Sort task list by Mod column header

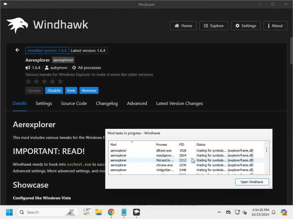click(x=132, y=145)
